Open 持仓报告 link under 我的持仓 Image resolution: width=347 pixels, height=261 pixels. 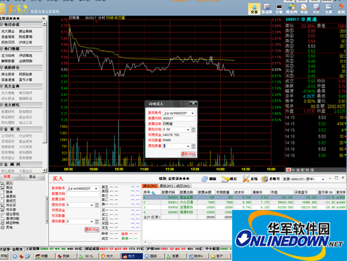[8, 74]
